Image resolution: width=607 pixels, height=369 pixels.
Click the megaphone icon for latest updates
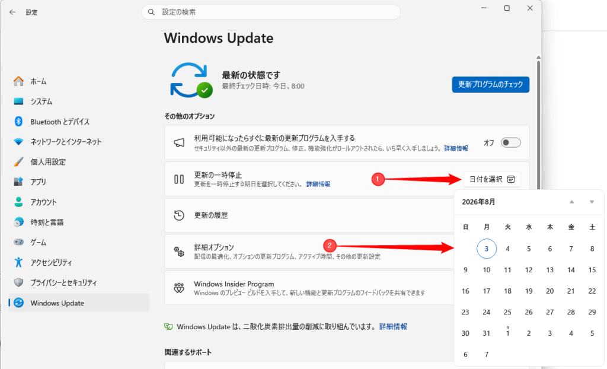point(179,142)
